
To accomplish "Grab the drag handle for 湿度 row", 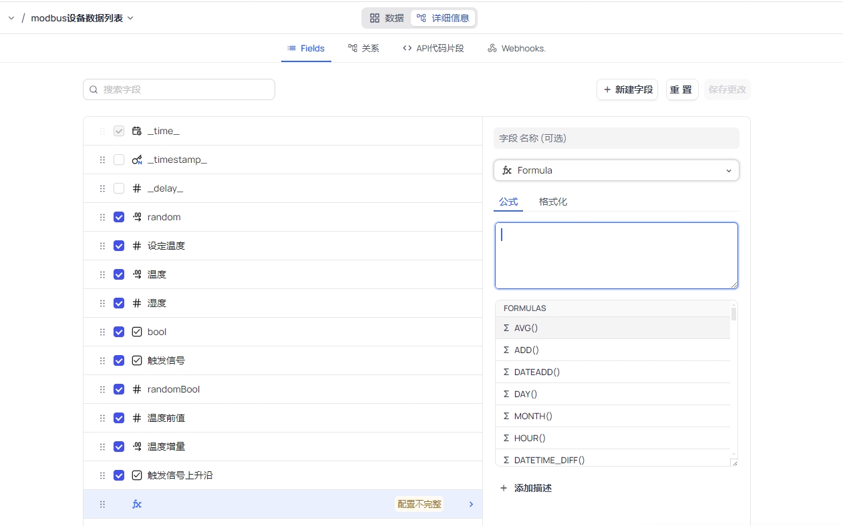I will (x=102, y=303).
